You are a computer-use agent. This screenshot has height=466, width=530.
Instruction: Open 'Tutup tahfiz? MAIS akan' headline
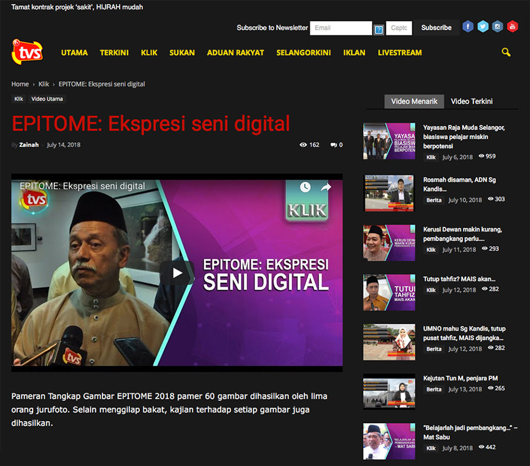[x=459, y=279]
